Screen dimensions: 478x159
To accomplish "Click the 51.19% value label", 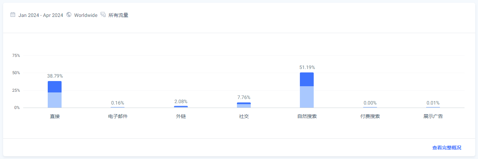I will (x=307, y=68).
